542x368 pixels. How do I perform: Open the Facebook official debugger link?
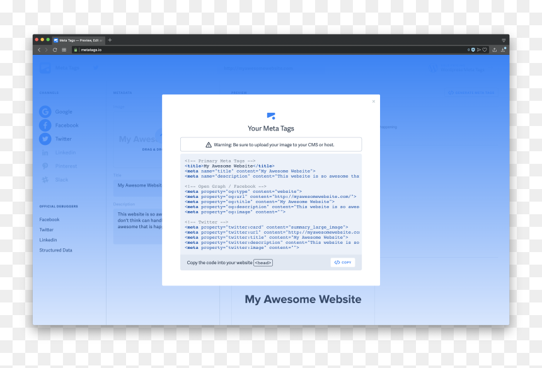click(x=49, y=219)
